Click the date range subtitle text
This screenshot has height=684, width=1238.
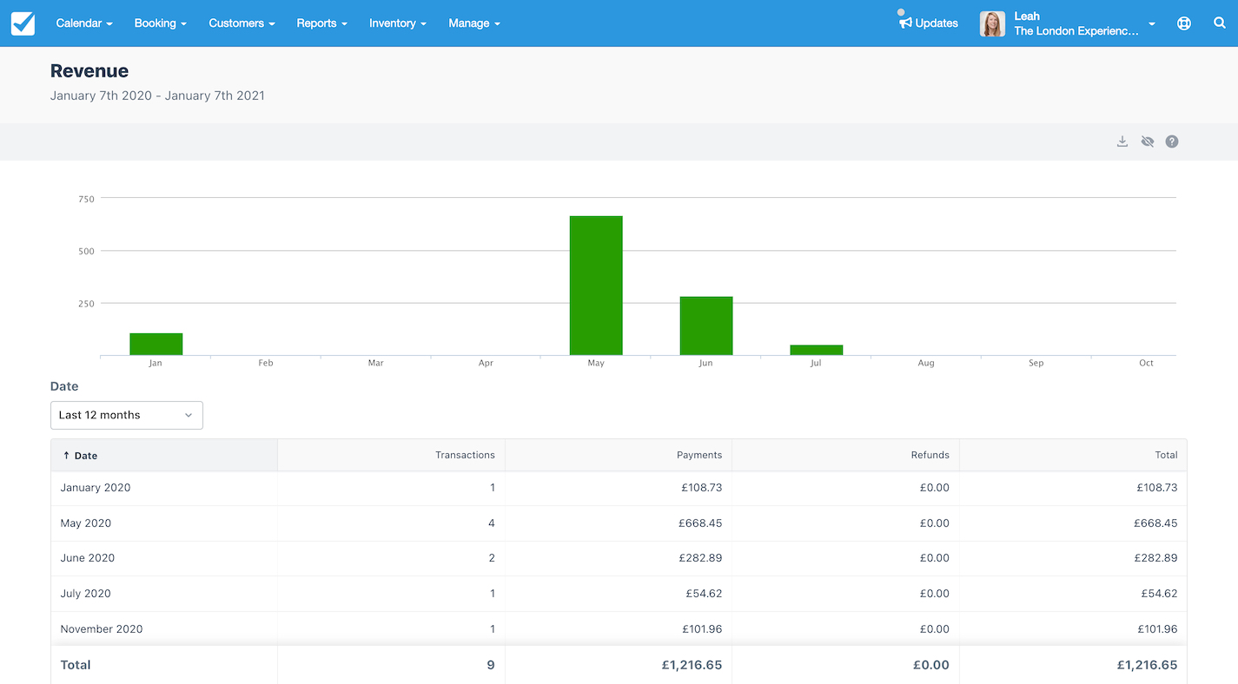pyautogui.click(x=157, y=95)
